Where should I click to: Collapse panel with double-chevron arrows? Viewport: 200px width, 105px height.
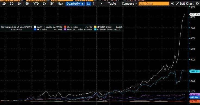[x=172, y=4]
